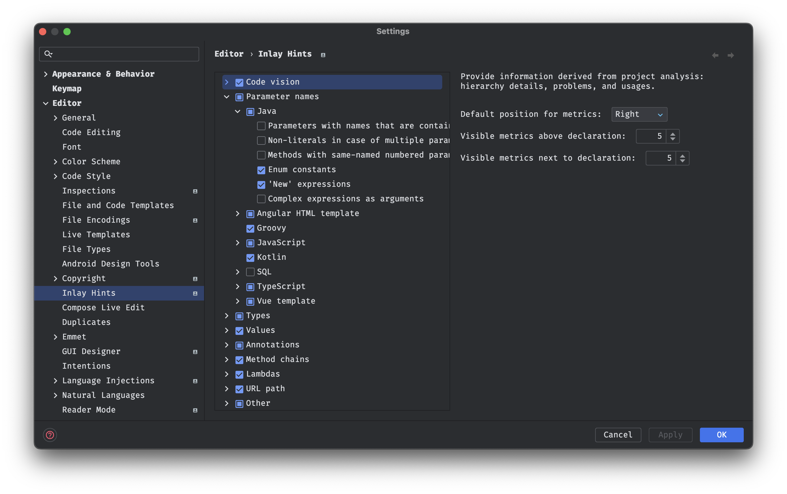The height and width of the screenshot is (494, 787).
Task: Expand the Angular HTML template node
Action: click(238, 214)
